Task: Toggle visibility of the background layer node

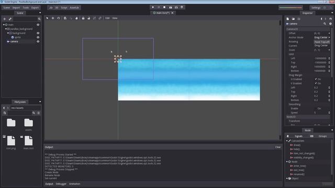Action: pyautogui.click(x=38, y=33)
